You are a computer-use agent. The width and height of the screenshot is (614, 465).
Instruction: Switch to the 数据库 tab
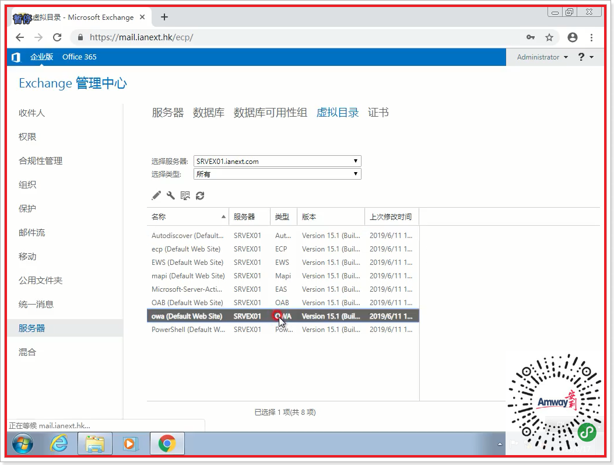tap(209, 113)
